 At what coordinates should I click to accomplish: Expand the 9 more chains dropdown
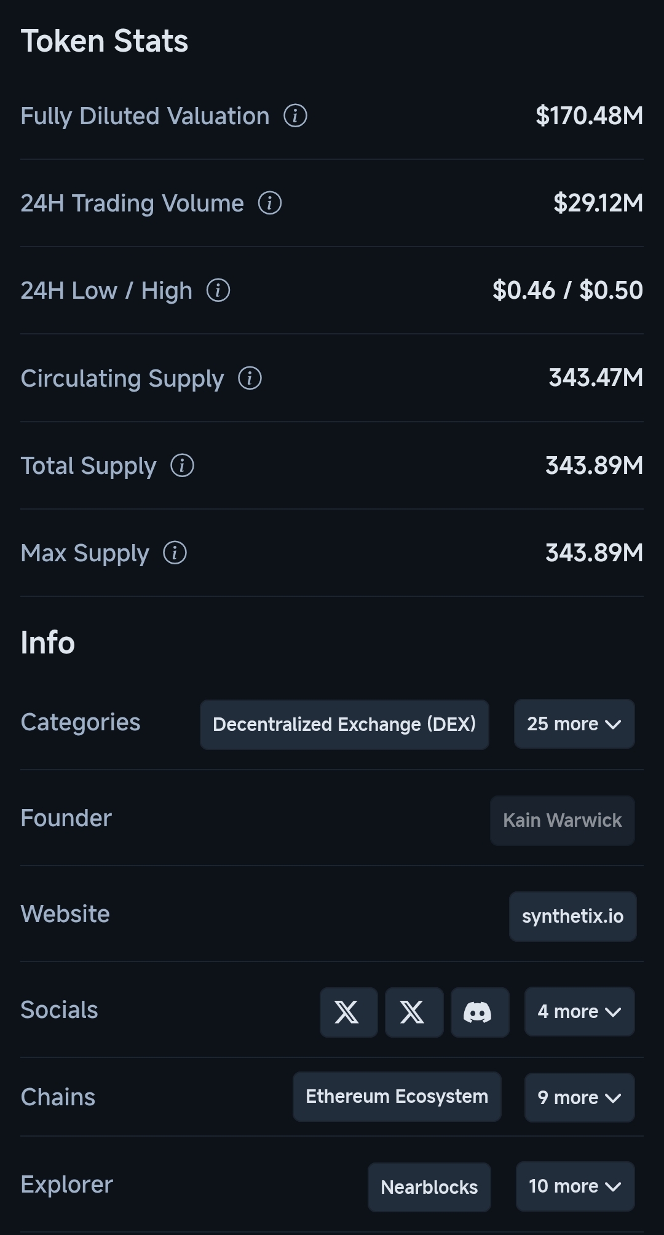tap(579, 1097)
